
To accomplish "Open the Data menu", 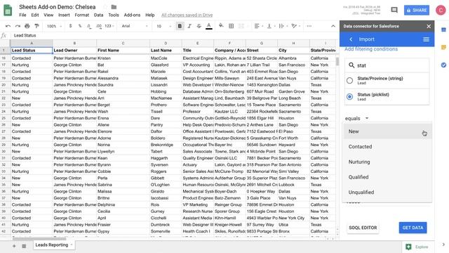I will (x=98, y=15).
